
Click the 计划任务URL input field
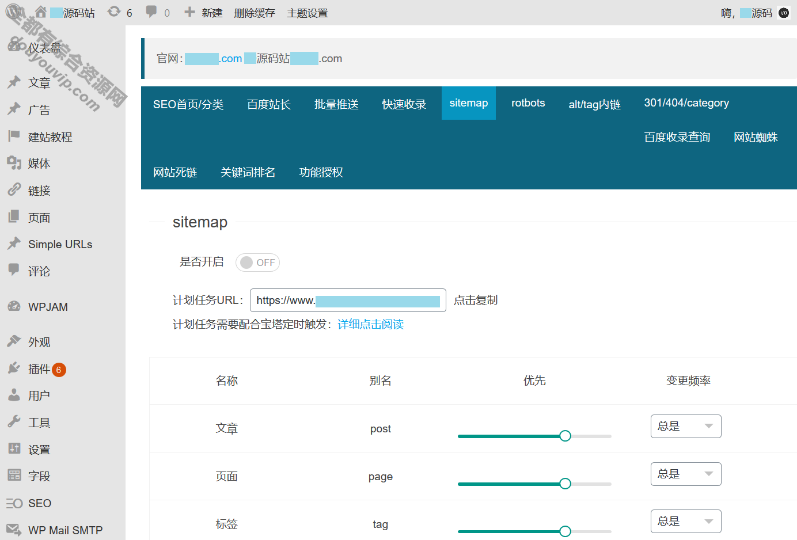coord(348,300)
